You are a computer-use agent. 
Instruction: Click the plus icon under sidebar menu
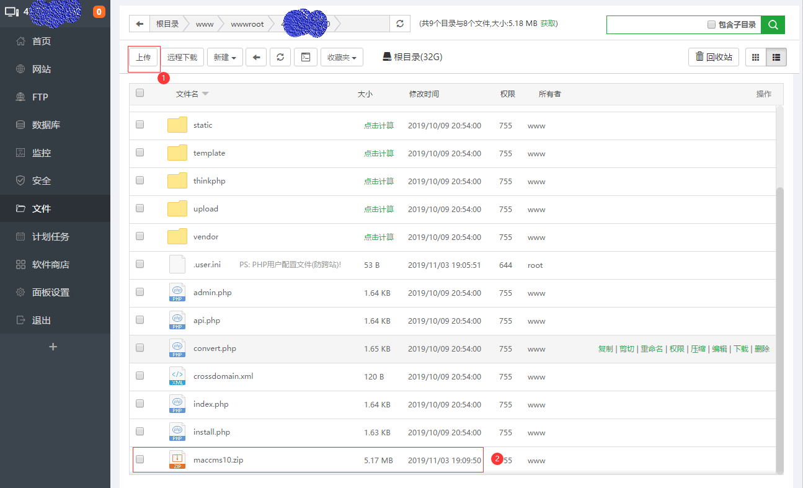coord(53,347)
